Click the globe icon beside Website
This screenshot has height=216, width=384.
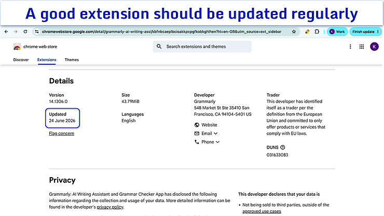pyautogui.click(x=197, y=125)
